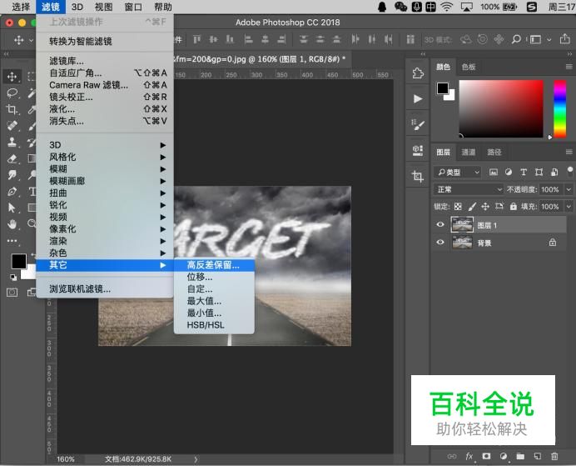Viewport: 576px width, 466px height.
Task: Open the Layers panel menu
Action: (x=569, y=152)
